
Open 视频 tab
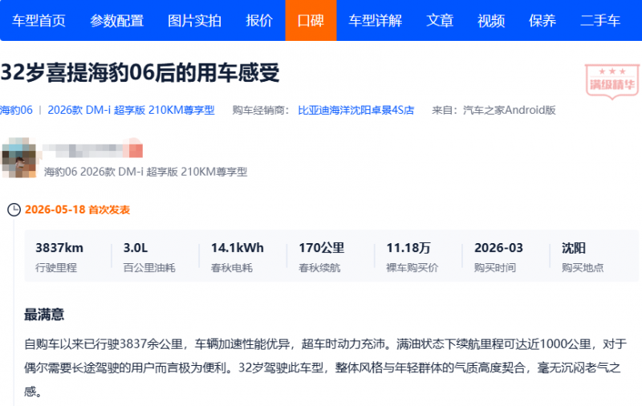[491, 21]
